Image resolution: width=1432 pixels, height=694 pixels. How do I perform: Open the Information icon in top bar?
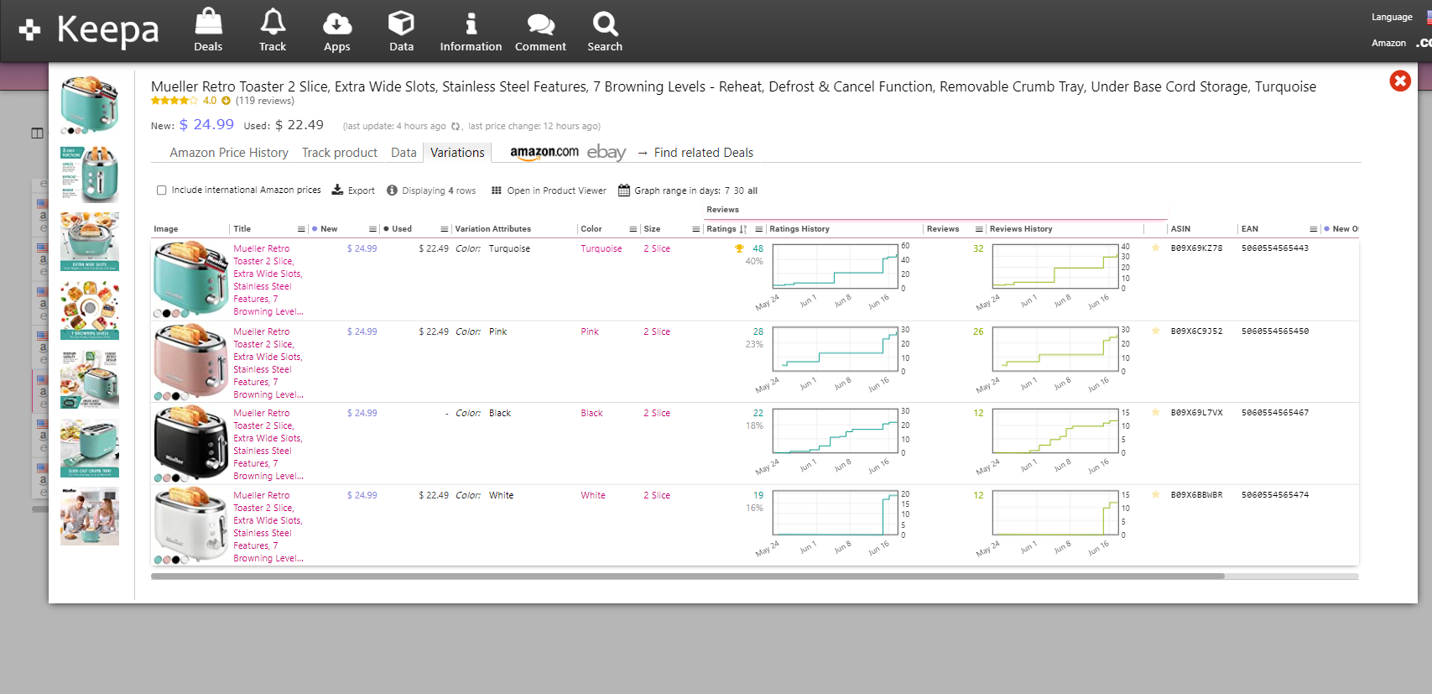[471, 30]
